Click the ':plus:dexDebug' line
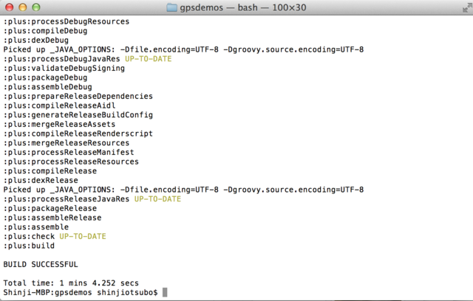 coord(36,41)
